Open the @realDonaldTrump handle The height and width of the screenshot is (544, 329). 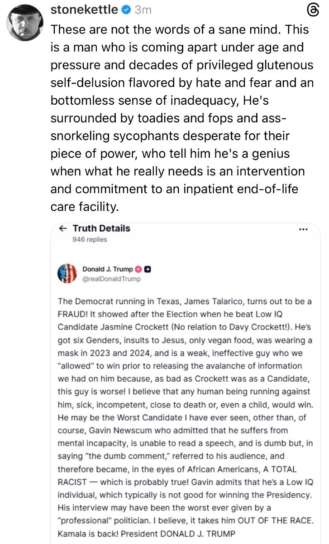111,279
